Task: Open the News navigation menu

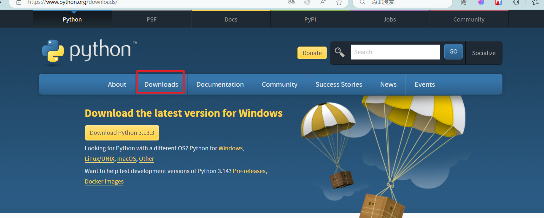Action: (x=388, y=84)
